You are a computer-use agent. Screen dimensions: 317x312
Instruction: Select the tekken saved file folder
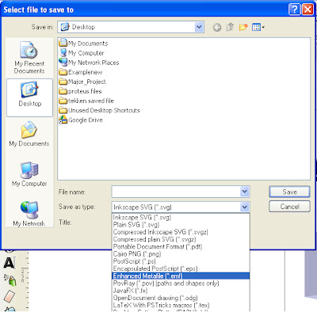point(86,101)
